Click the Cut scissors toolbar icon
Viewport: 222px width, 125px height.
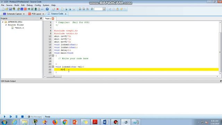pyautogui.click(x=110, y=9)
